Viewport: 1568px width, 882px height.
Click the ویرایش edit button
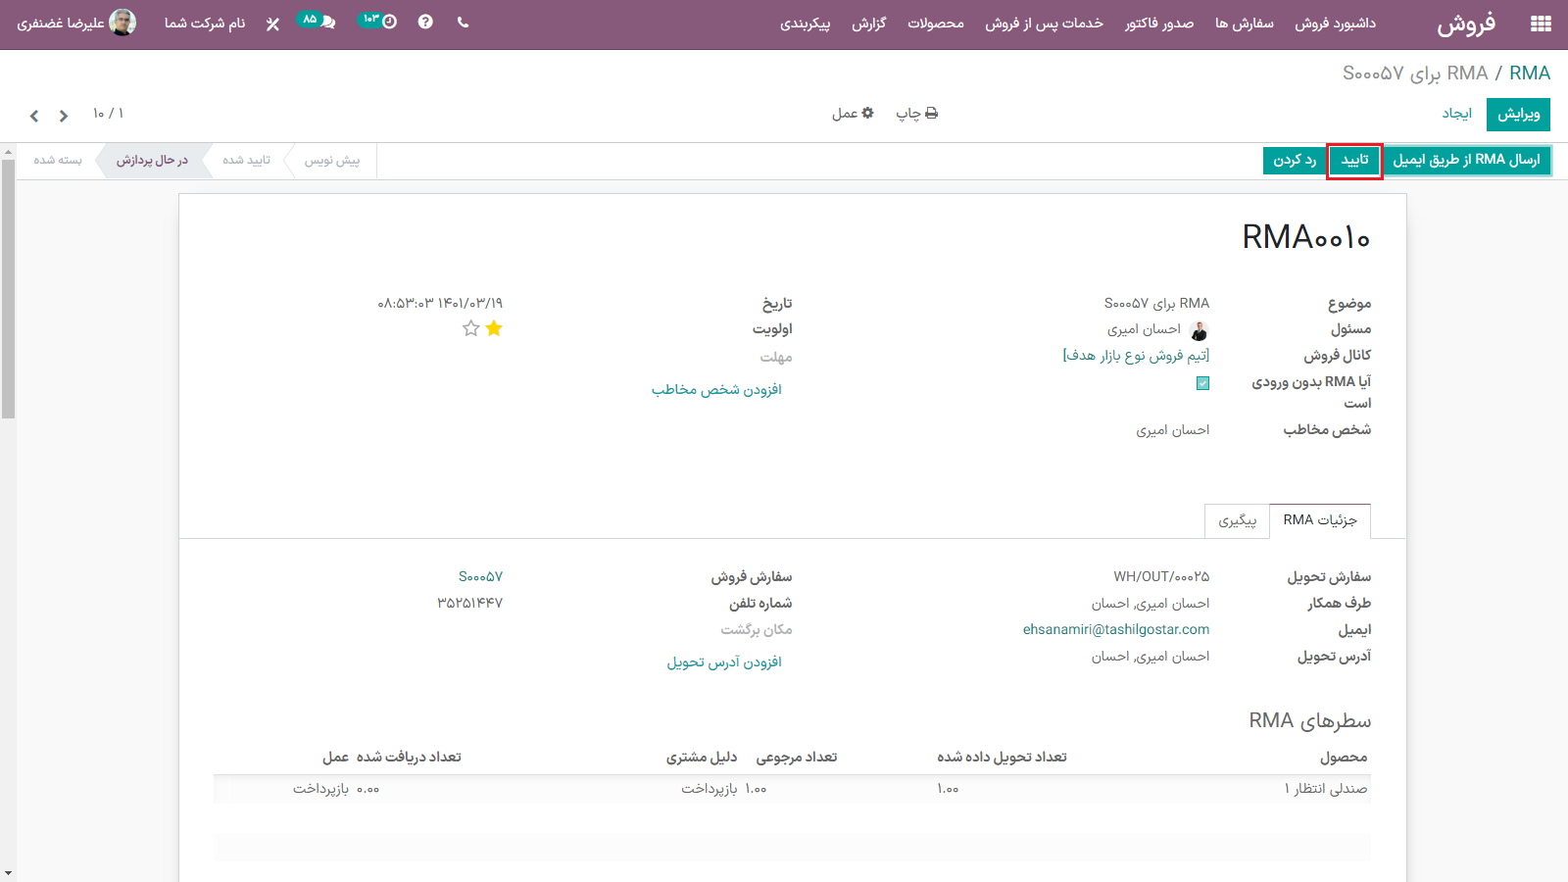pyautogui.click(x=1518, y=114)
